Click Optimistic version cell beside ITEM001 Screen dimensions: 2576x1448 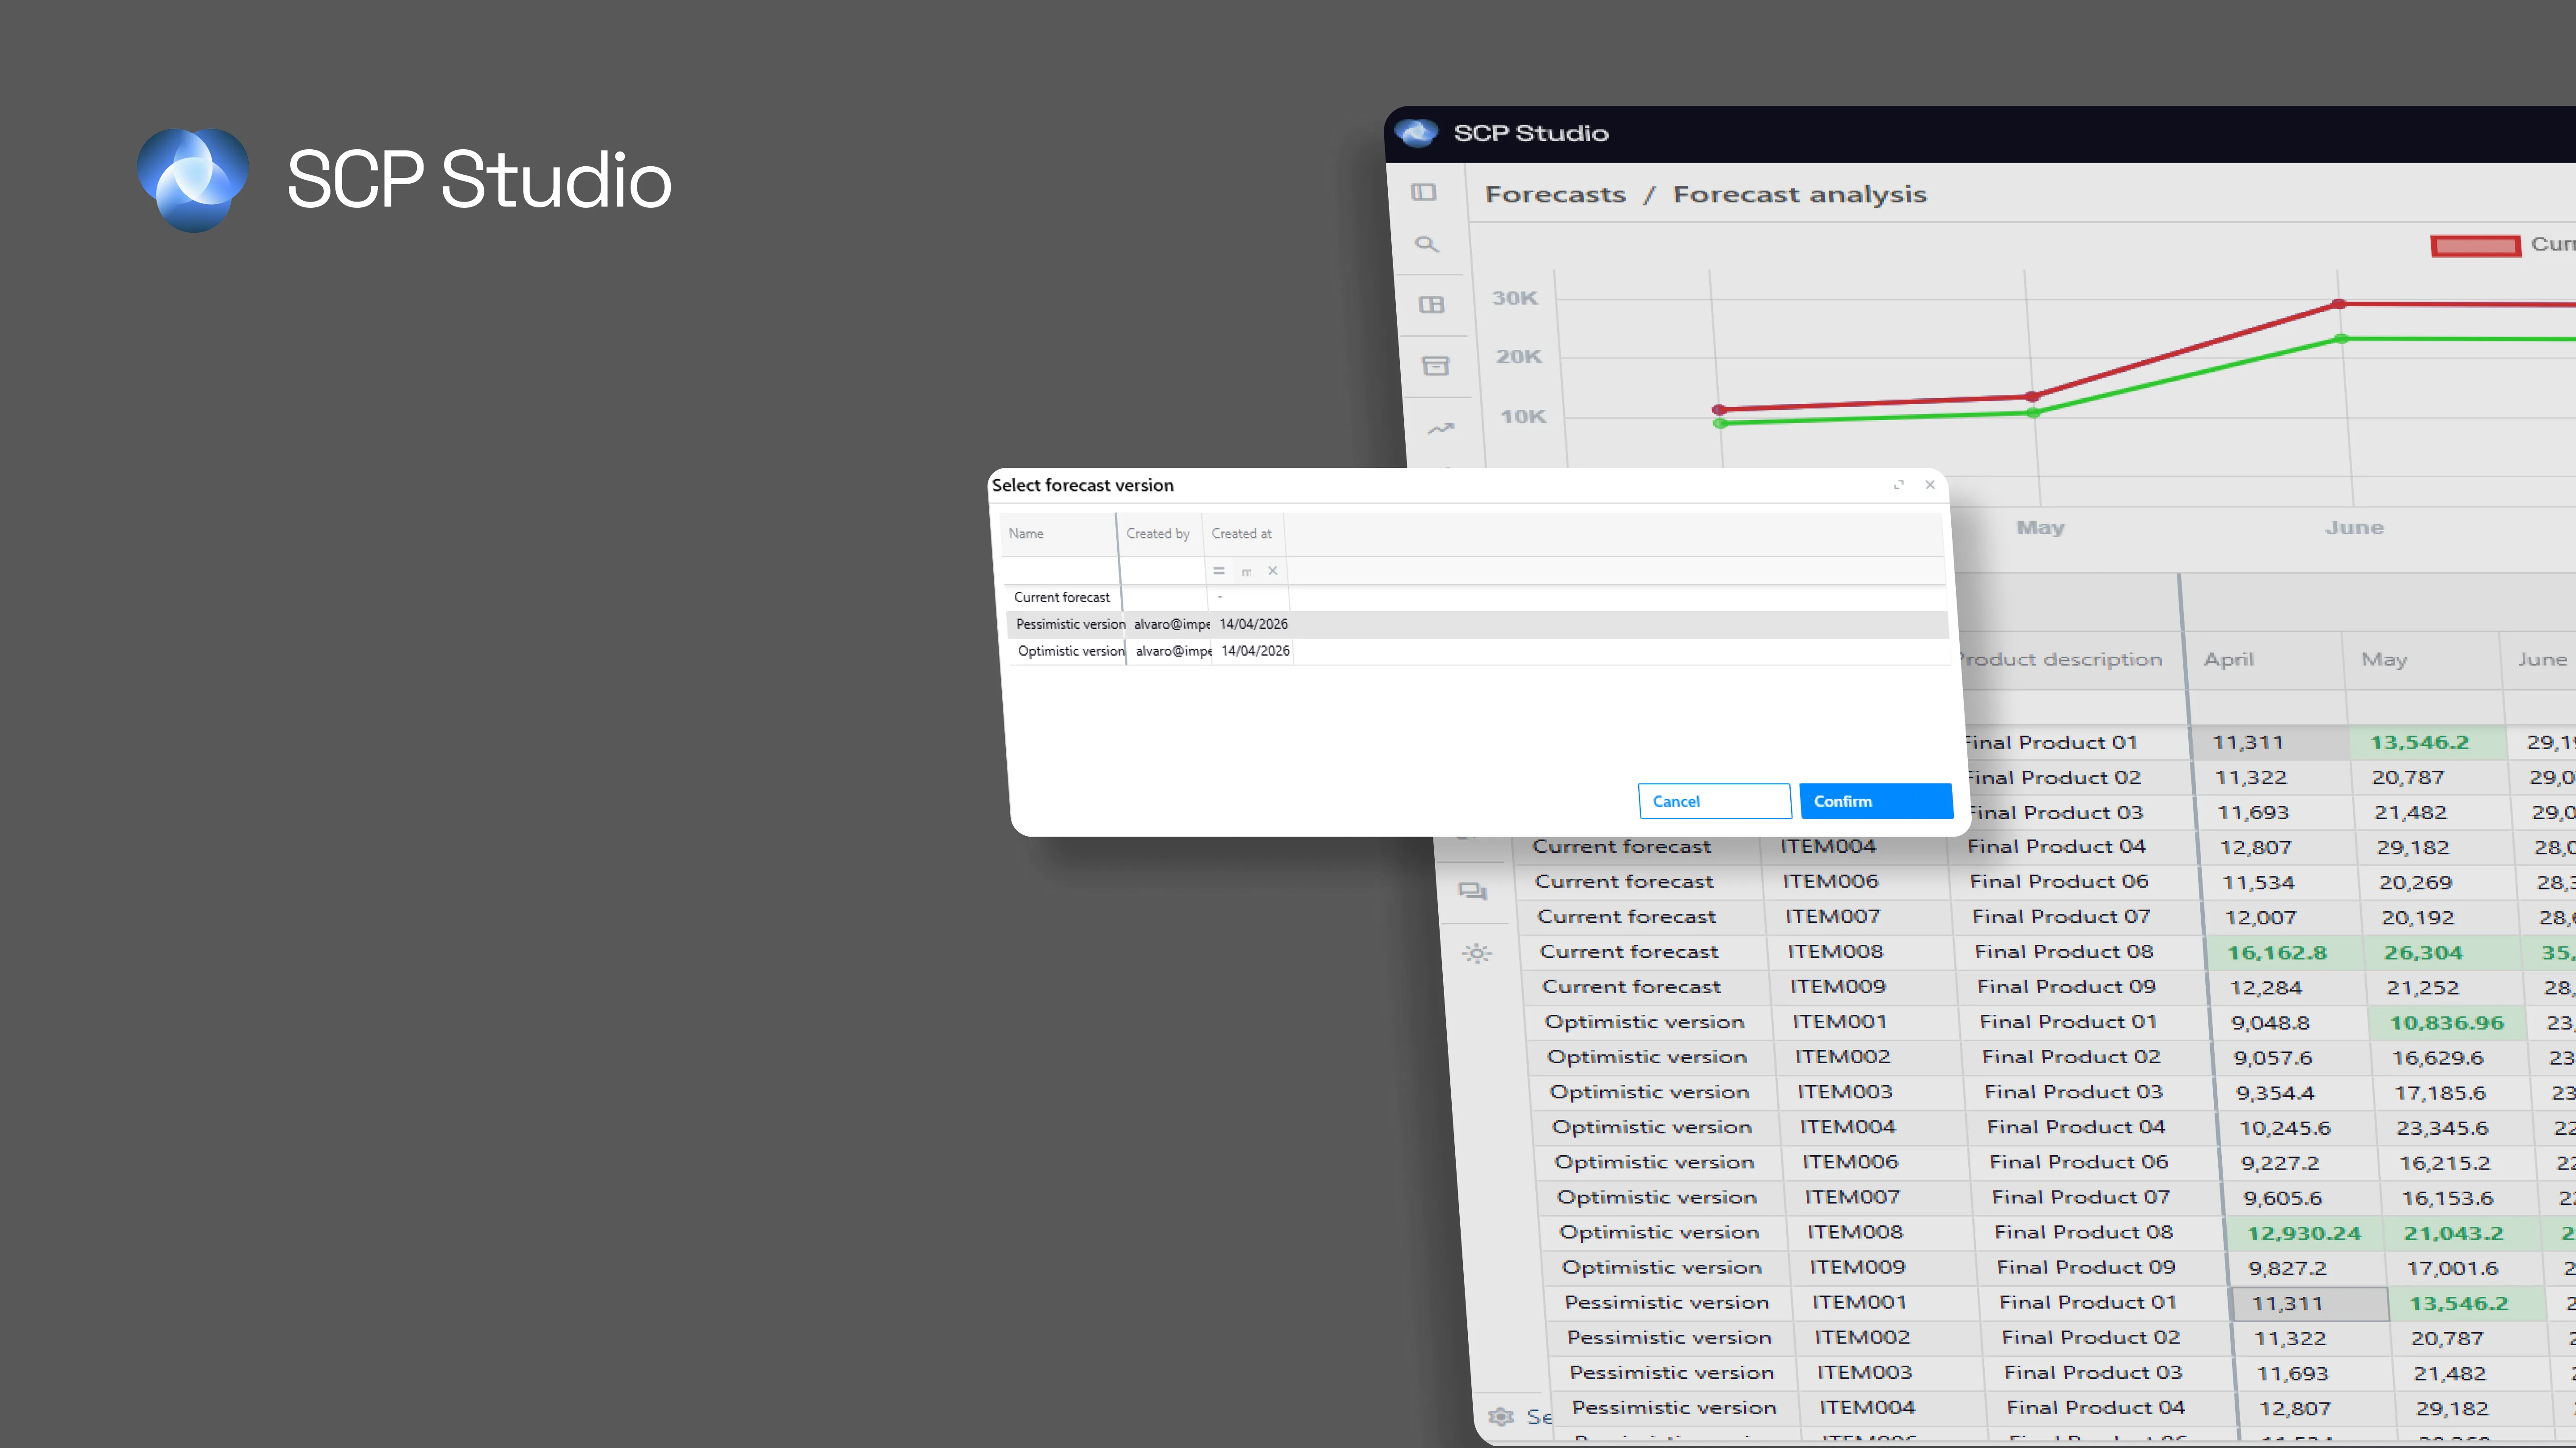(1645, 1021)
